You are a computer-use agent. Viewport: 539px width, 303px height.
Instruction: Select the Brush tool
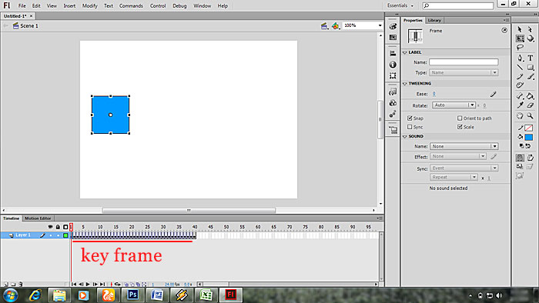(531, 77)
